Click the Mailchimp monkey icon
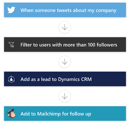Screen dimensions: 128x124 [11, 114]
